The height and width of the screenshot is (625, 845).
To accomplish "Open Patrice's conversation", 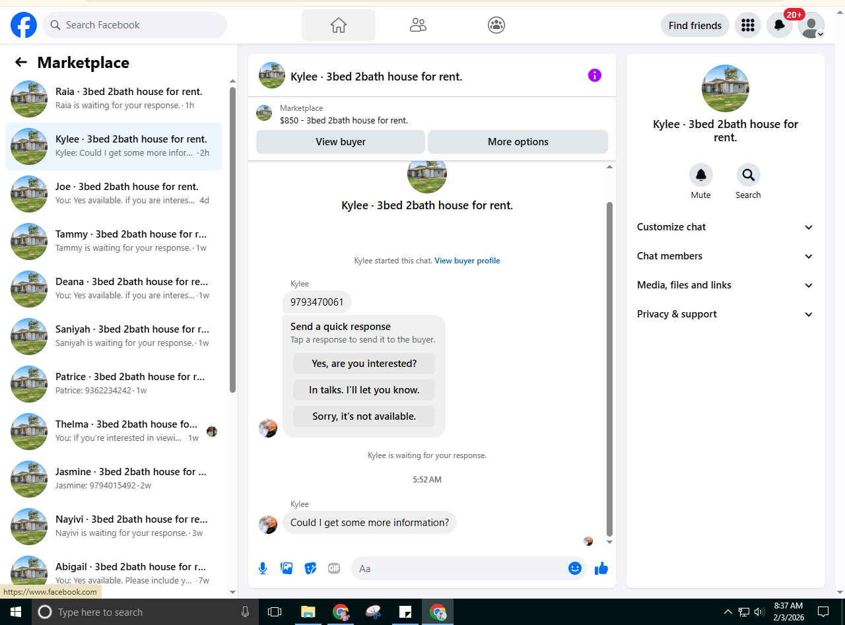I will tap(114, 384).
